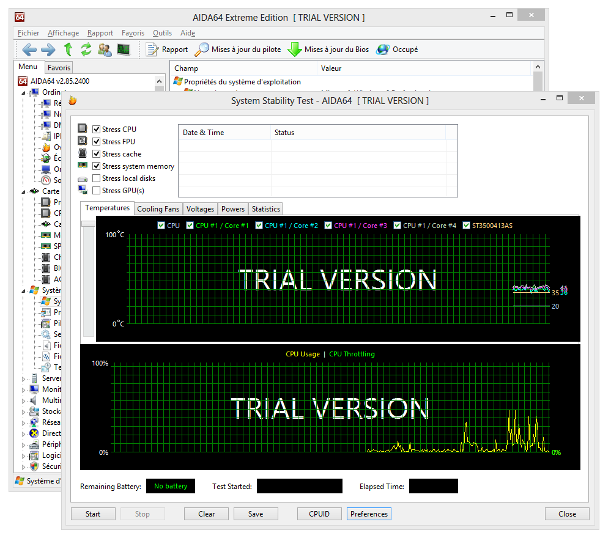Click the CPU chip icon beside Stress CPU

coord(82,128)
